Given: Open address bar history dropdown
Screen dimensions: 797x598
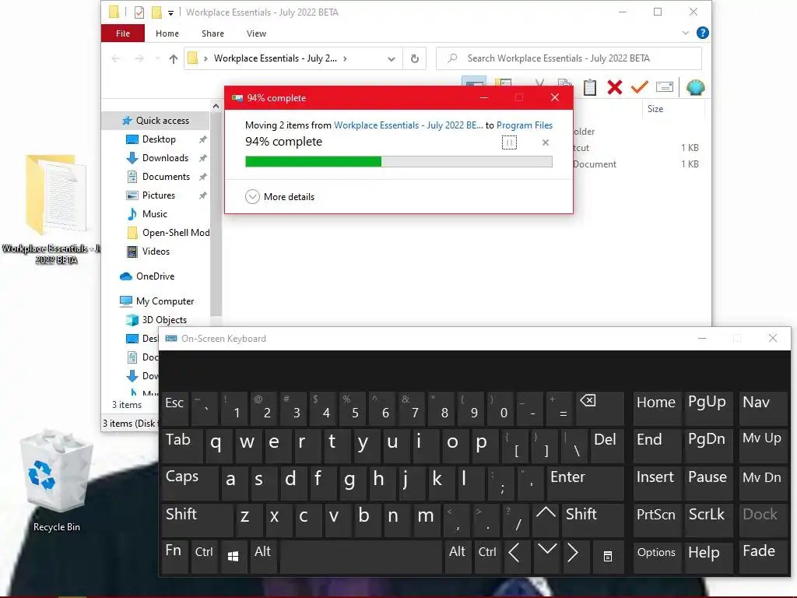Looking at the screenshot, I should [x=391, y=59].
